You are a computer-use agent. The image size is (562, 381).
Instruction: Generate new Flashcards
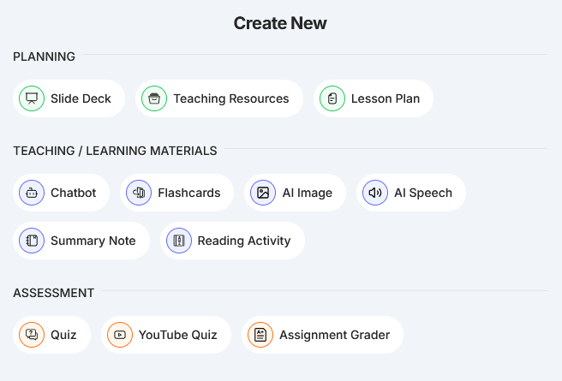click(x=188, y=193)
